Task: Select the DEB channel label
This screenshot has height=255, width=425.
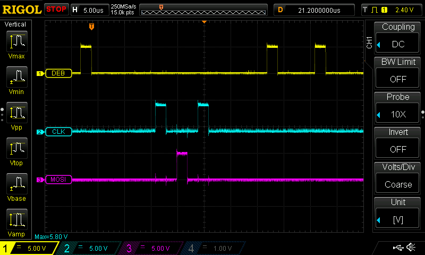Action: pyautogui.click(x=58, y=73)
